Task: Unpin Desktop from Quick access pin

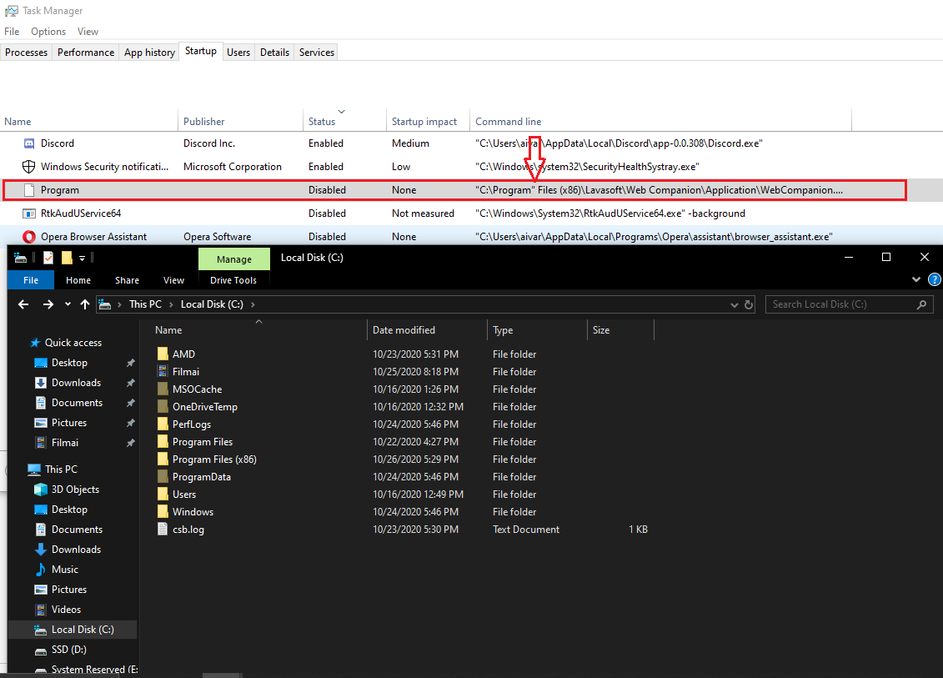Action: [x=131, y=363]
